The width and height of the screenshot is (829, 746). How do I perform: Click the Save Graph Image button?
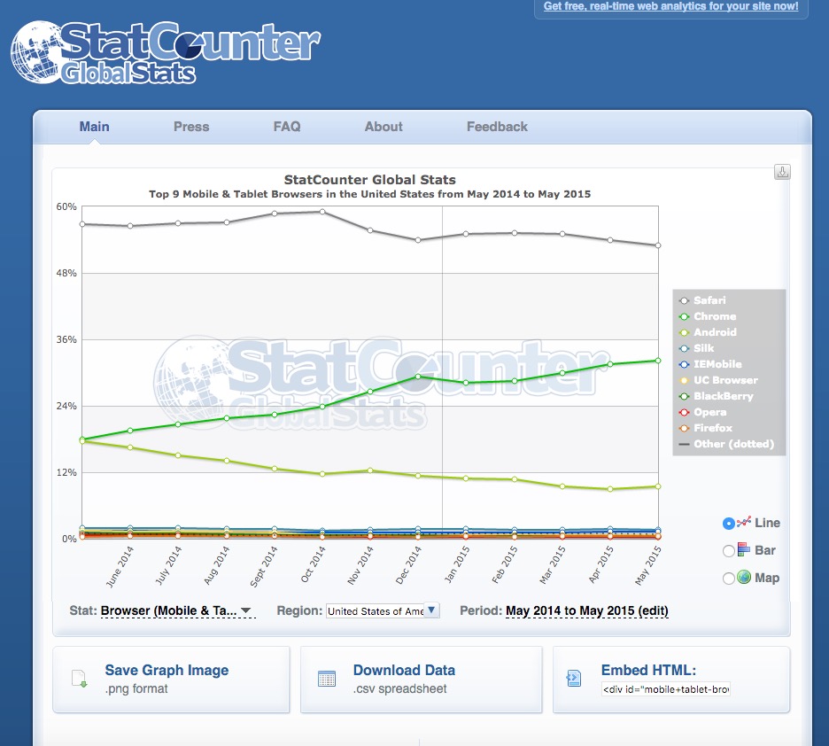(x=171, y=679)
